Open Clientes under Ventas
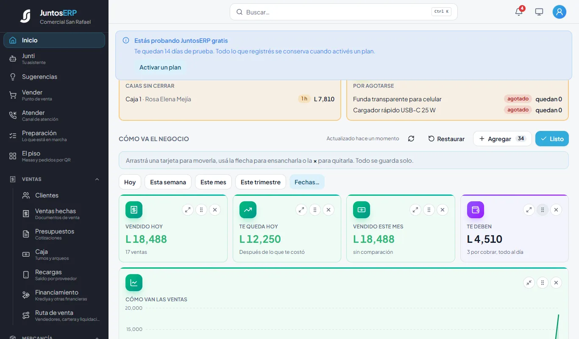The height and width of the screenshot is (339, 579). (61, 195)
